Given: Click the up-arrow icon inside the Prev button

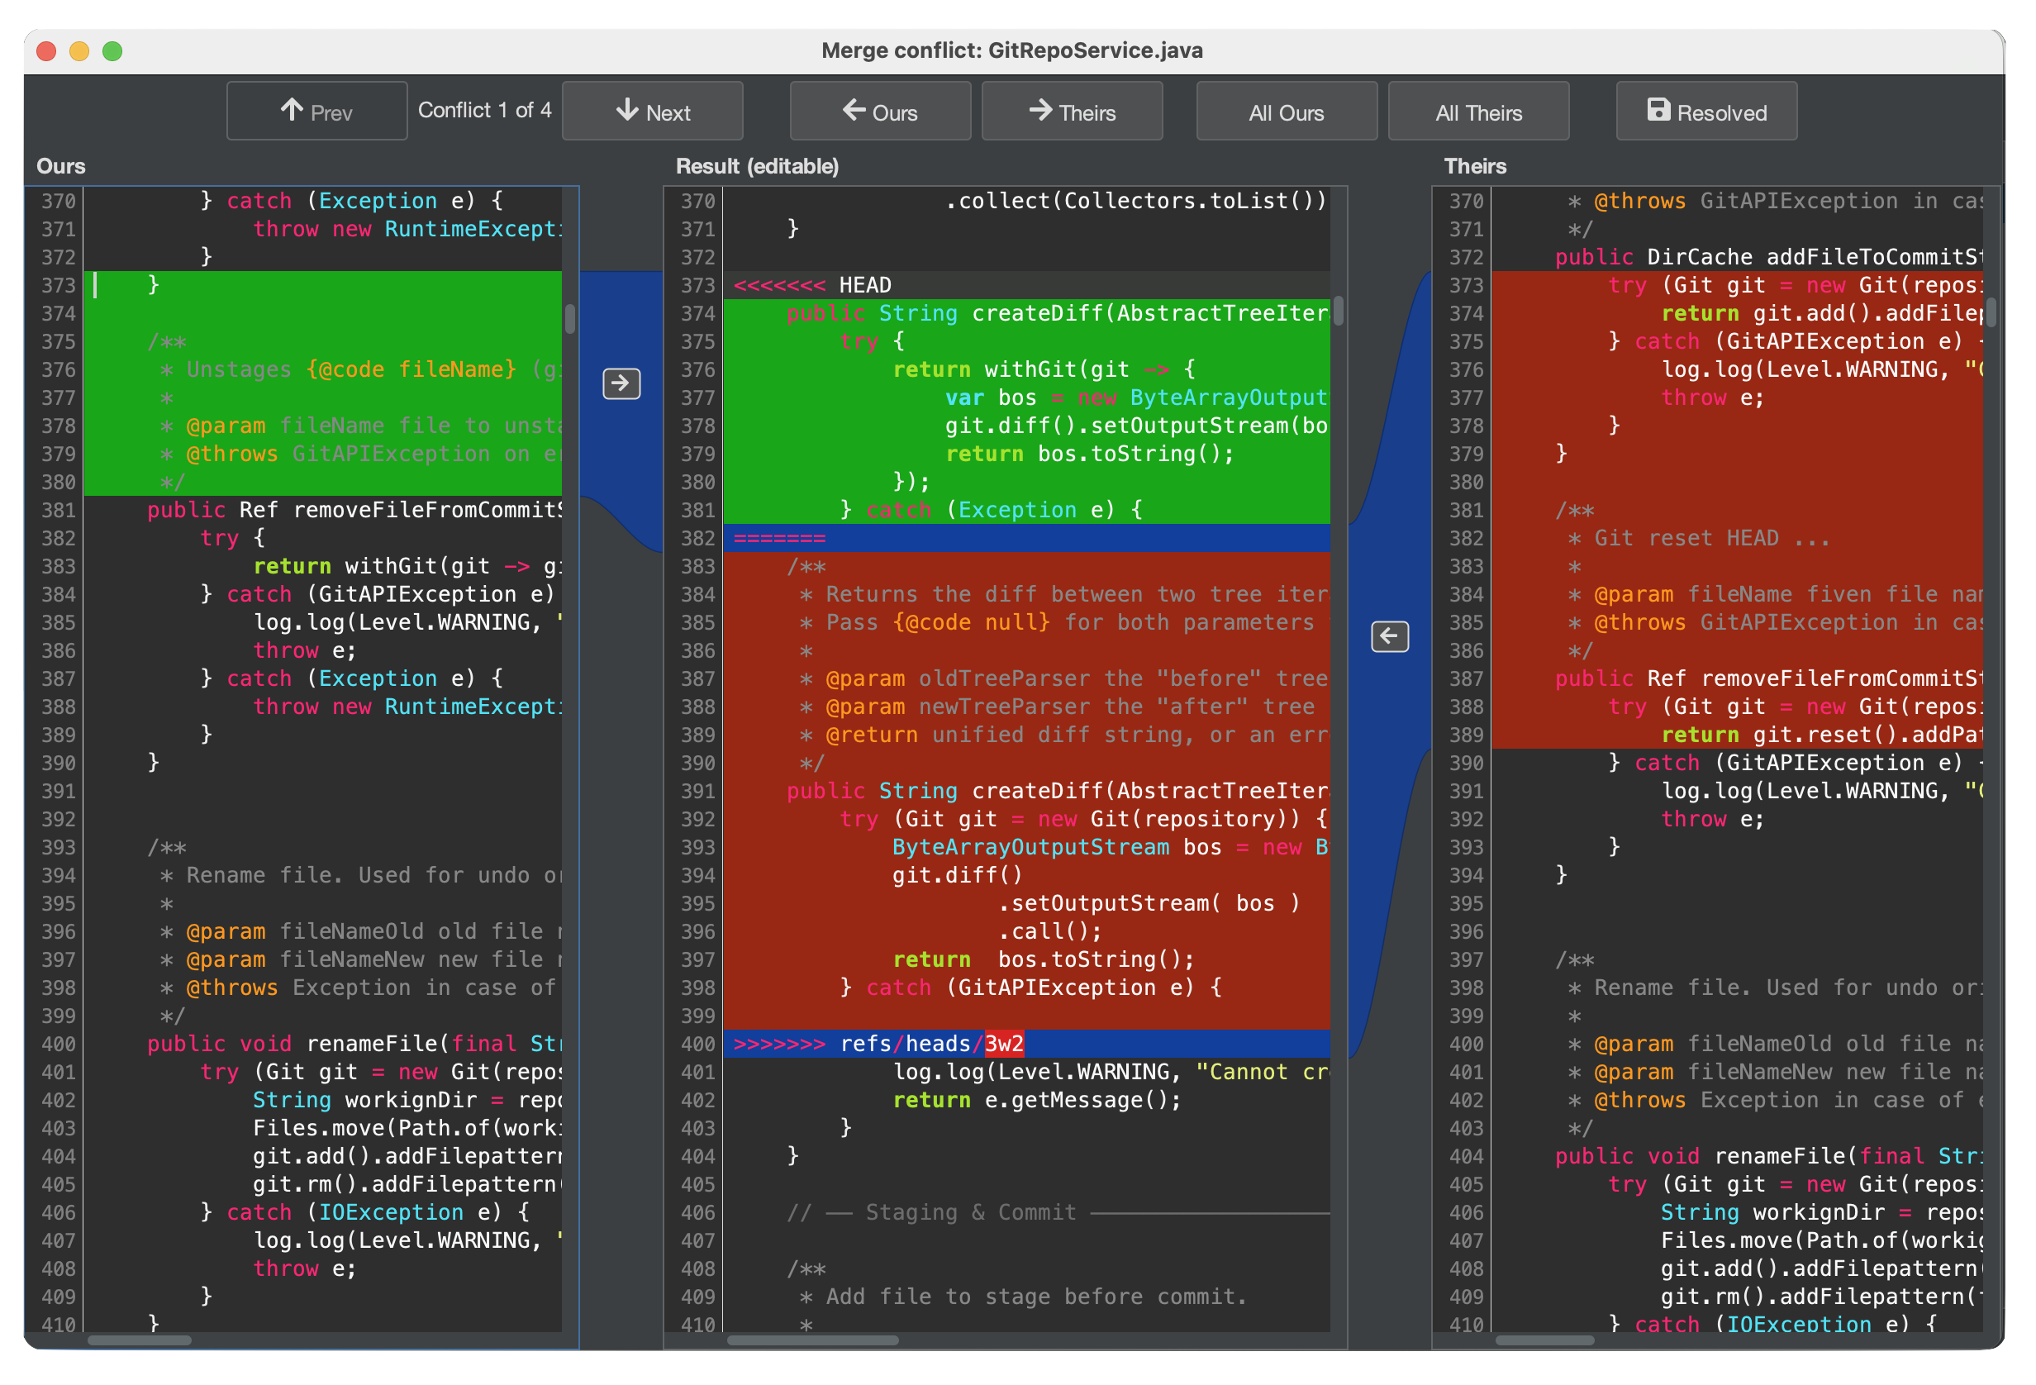Looking at the screenshot, I should [x=293, y=111].
